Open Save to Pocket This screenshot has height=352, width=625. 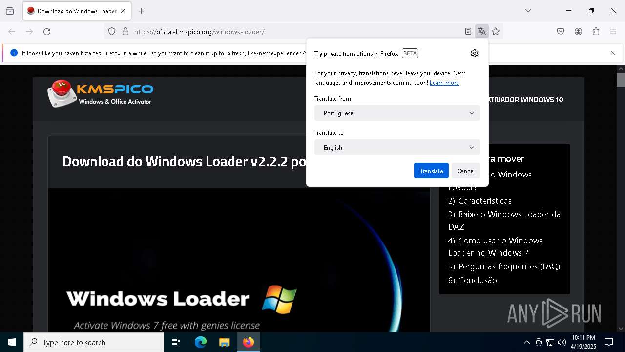tap(561, 32)
